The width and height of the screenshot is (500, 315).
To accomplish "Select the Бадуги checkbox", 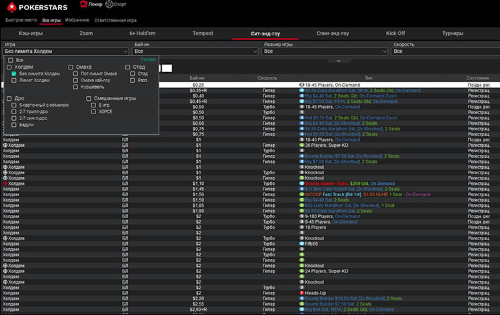I will [14, 125].
